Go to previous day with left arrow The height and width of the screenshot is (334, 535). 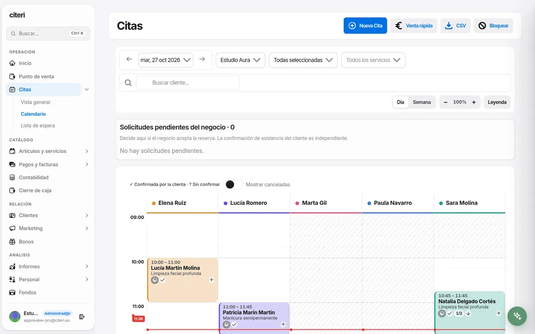[x=129, y=60]
